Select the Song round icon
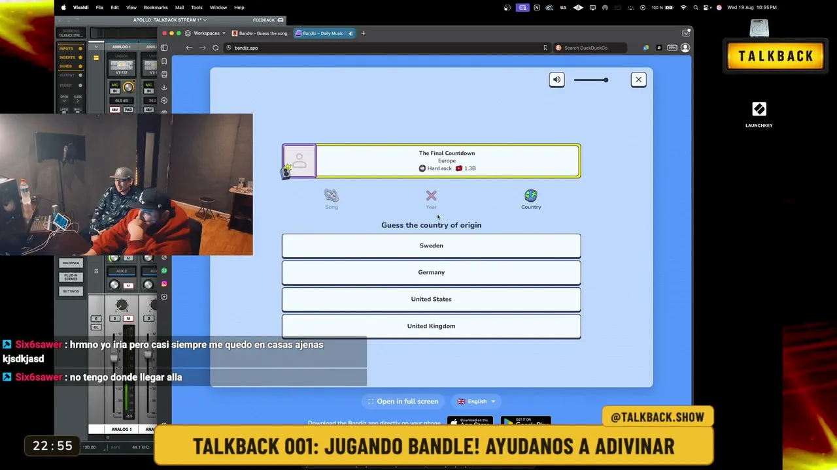The image size is (837, 470). tap(332, 199)
